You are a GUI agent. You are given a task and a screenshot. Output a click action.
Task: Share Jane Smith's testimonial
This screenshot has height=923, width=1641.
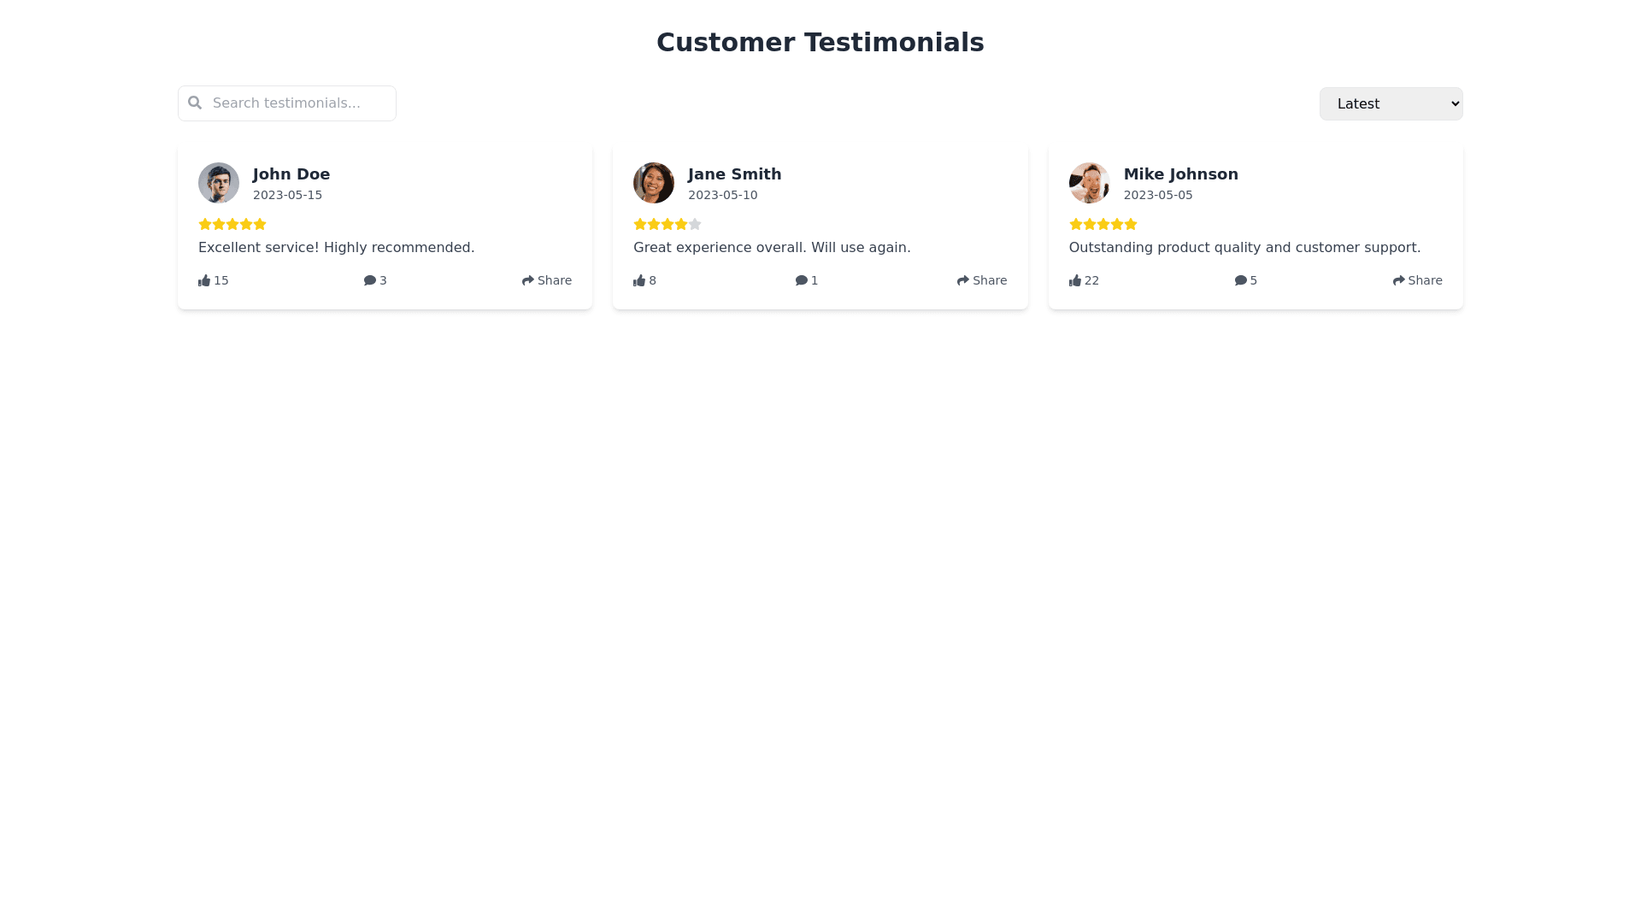pos(982,280)
